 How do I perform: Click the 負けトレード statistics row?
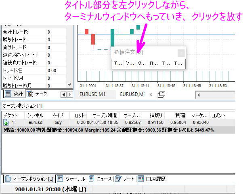(x=34, y=47)
